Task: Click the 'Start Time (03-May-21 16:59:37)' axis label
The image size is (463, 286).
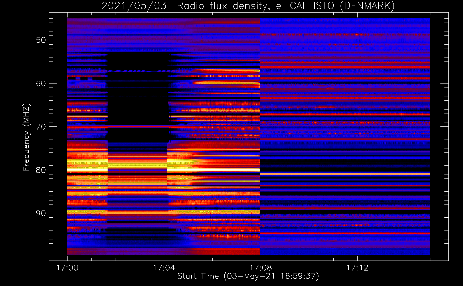Action: (x=248, y=276)
